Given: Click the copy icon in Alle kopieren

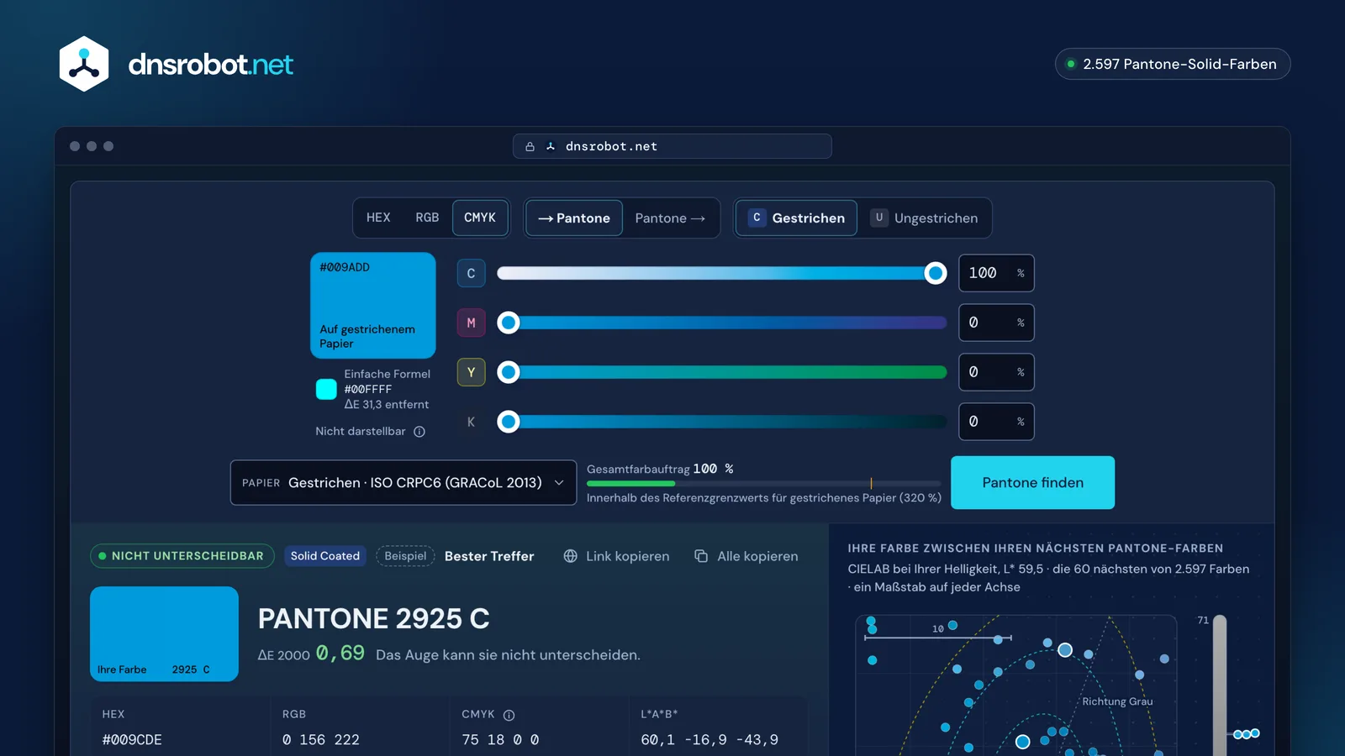Looking at the screenshot, I should [x=701, y=556].
